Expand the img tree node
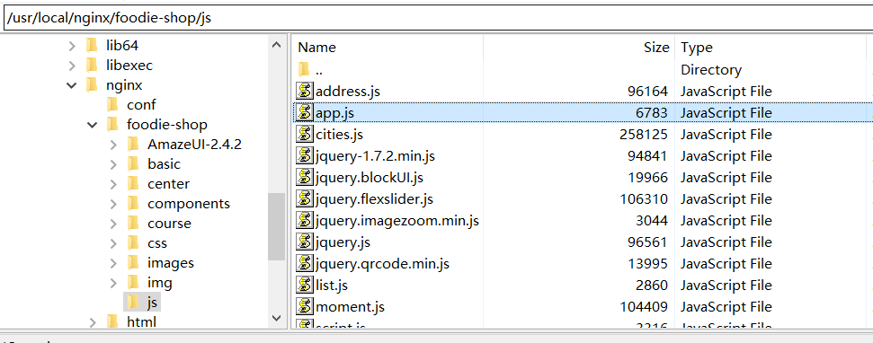 [113, 283]
